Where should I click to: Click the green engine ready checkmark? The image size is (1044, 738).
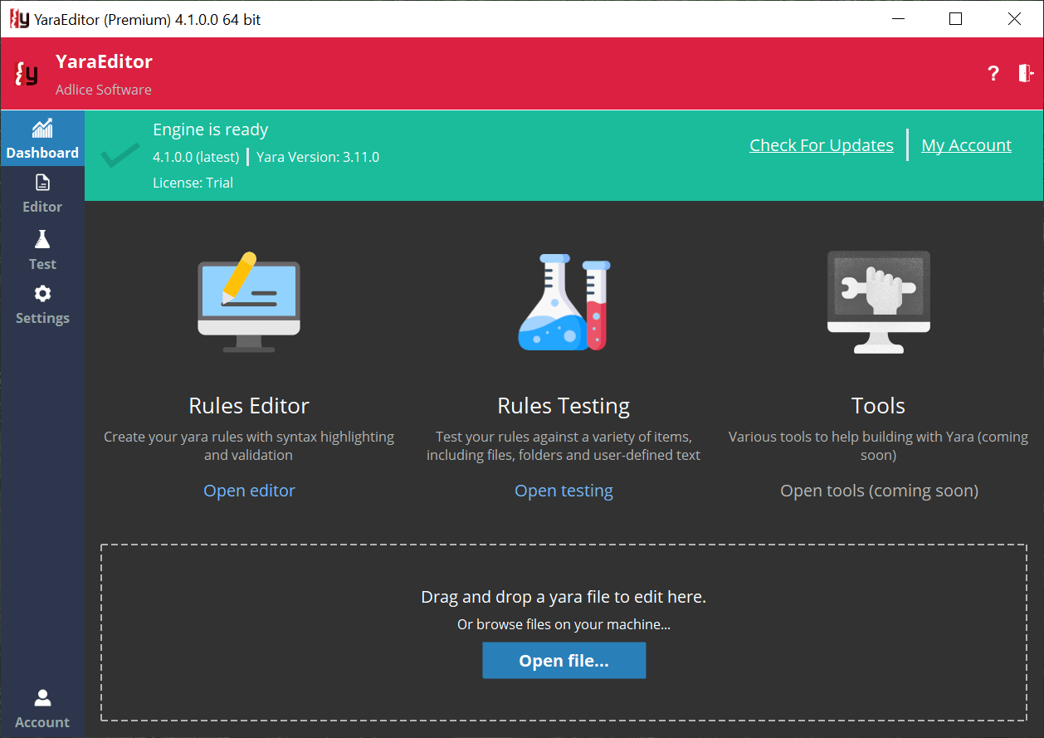[x=120, y=154]
